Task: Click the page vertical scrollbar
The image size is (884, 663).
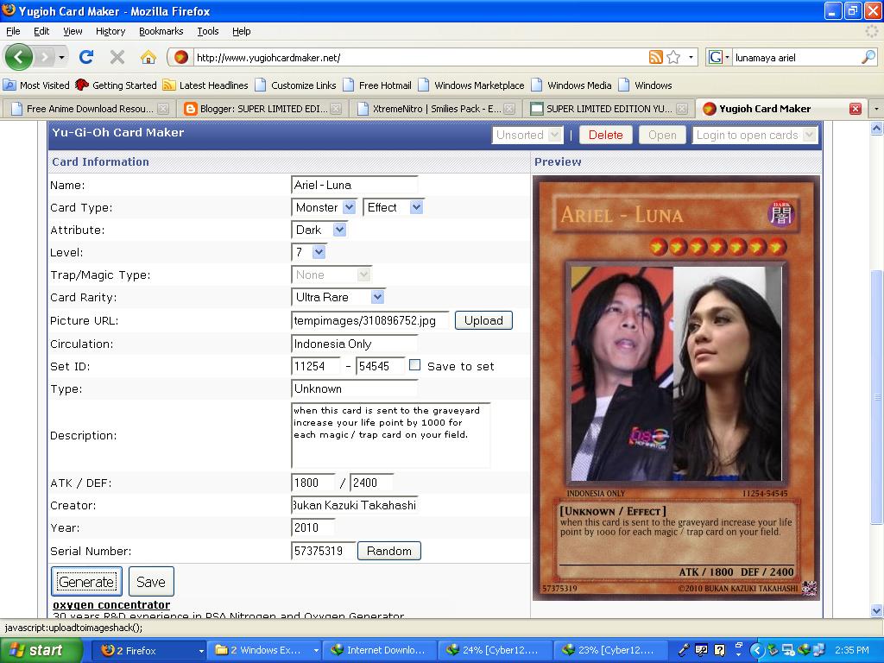Action: click(x=877, y=397)
